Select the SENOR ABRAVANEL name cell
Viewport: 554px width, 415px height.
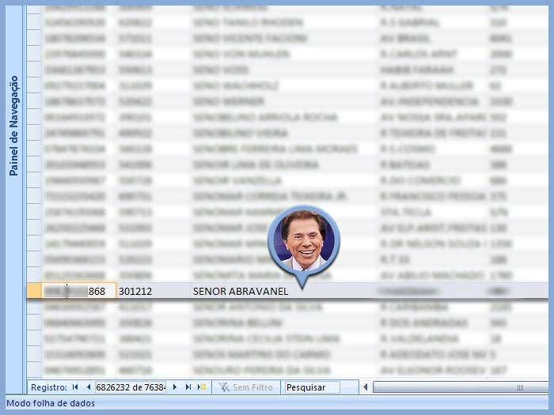point(283,291)
